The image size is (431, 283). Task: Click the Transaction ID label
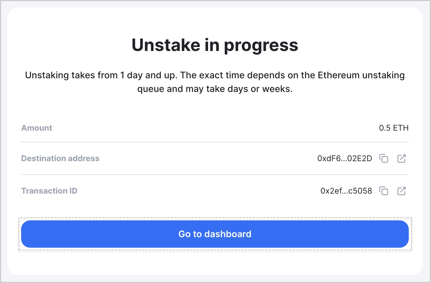[x=49, y=191]
